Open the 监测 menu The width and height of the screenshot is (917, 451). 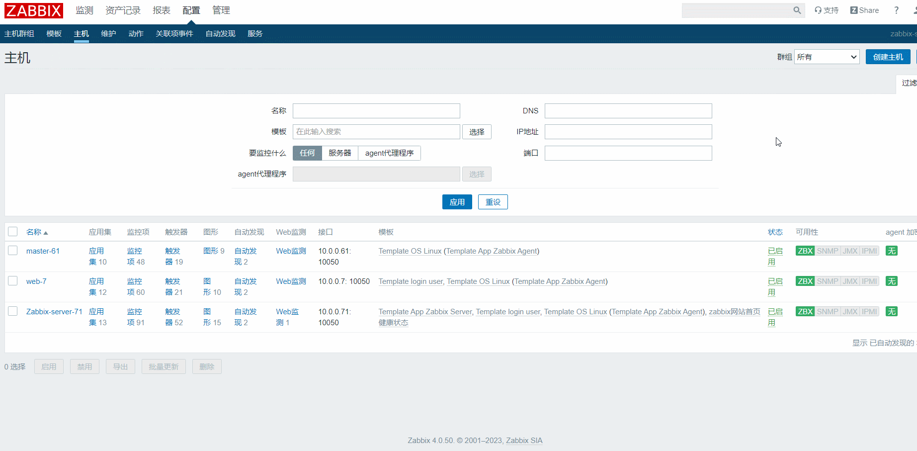(x=84, y=10)
